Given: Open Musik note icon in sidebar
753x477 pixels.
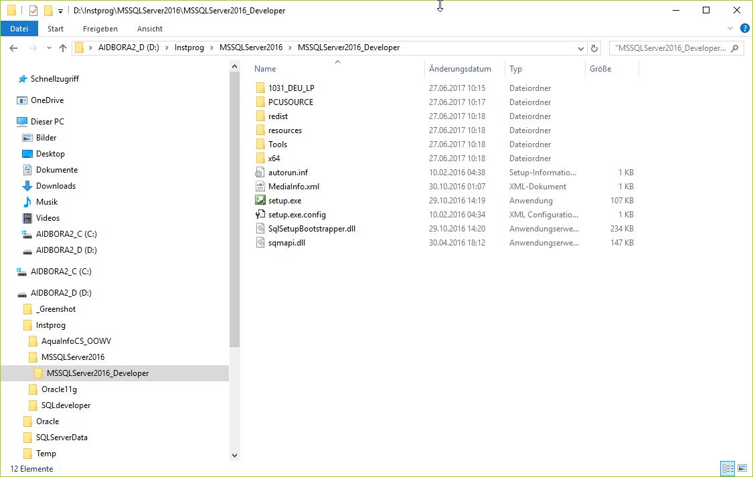Looking at the screenshot, I should click(x=27, y=202).
